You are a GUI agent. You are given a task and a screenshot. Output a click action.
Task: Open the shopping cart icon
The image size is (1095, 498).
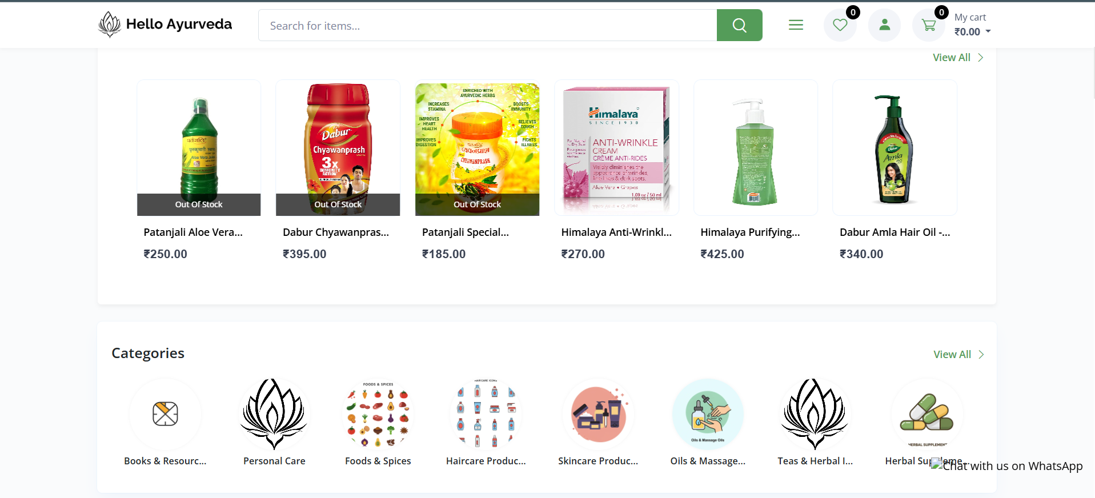tap(928, 25)
